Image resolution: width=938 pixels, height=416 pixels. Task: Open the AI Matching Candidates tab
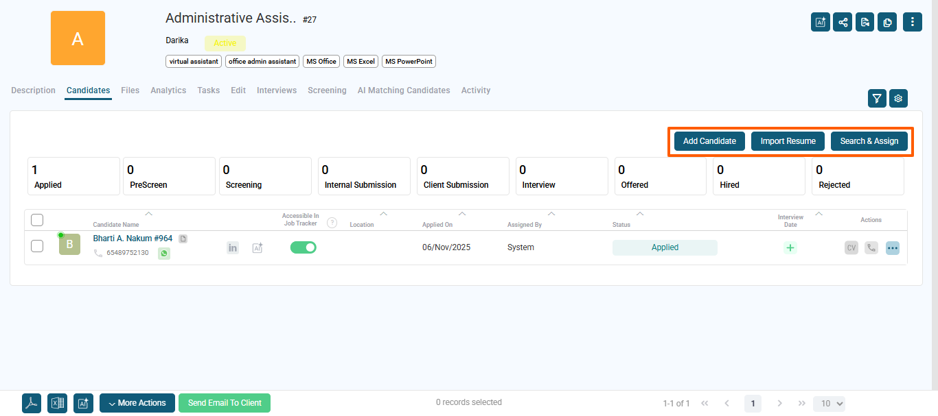[x=404, y=90]
